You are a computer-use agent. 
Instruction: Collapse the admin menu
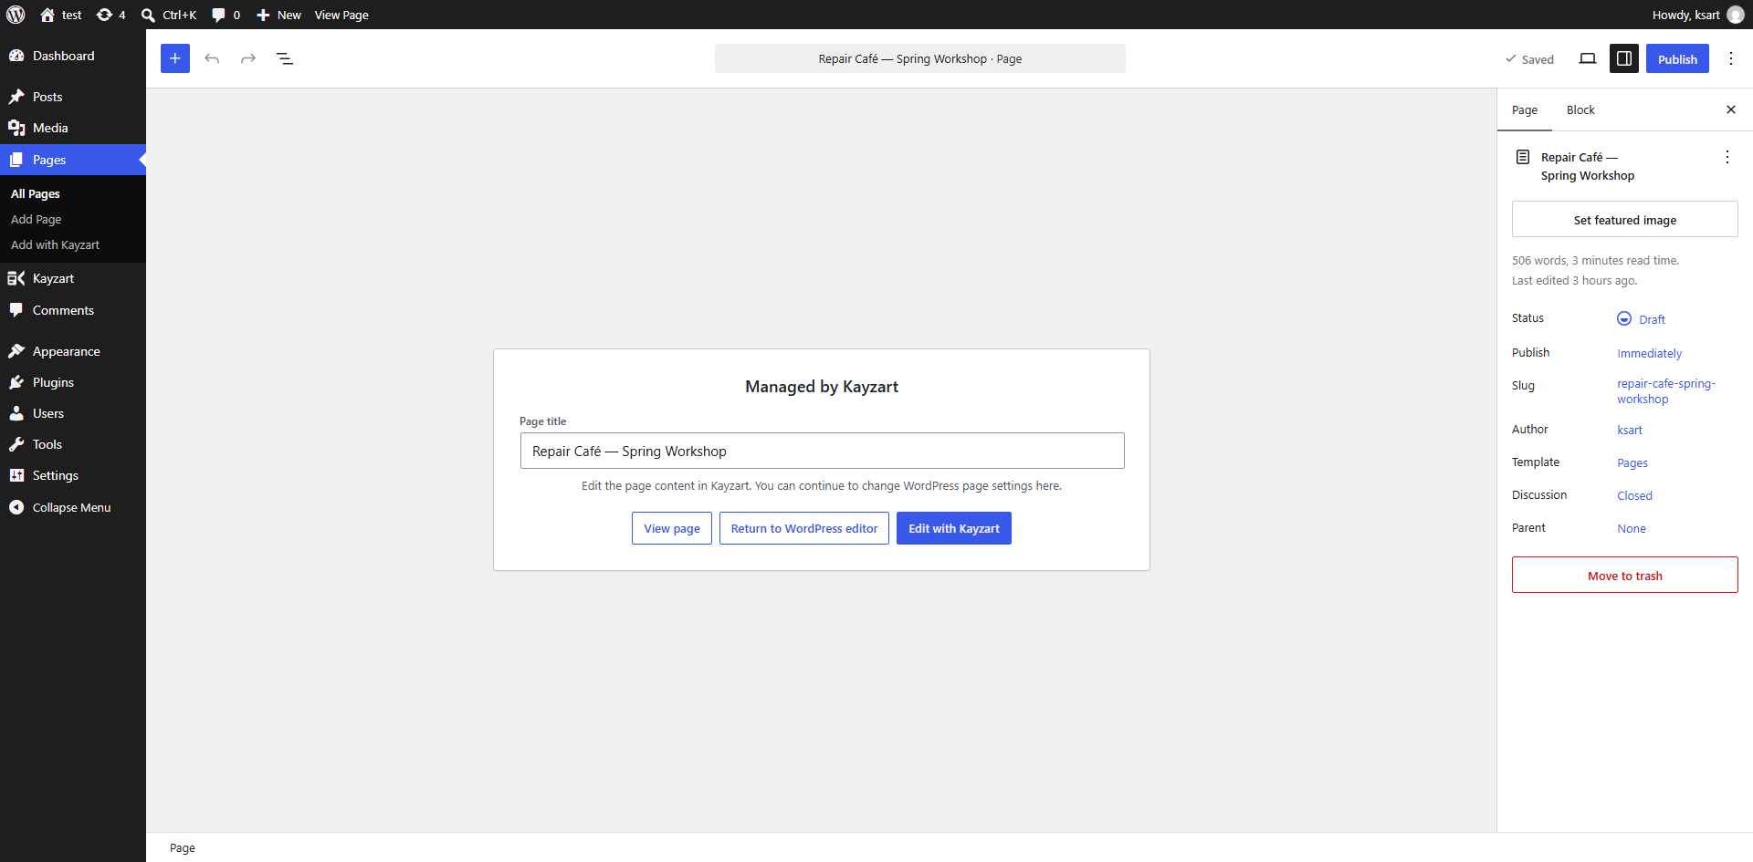click(73, 507)
